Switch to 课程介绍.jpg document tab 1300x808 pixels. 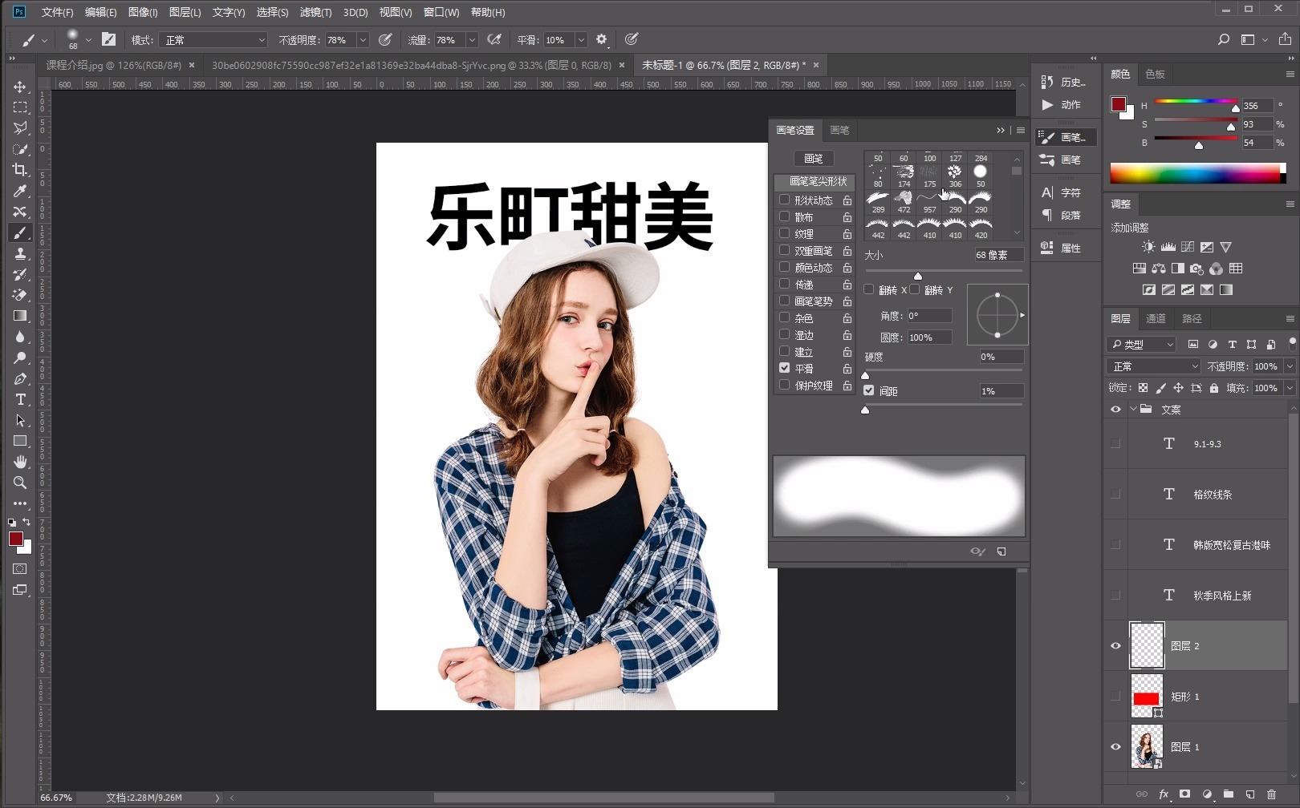pyautogui.click(x=113, y=65)
